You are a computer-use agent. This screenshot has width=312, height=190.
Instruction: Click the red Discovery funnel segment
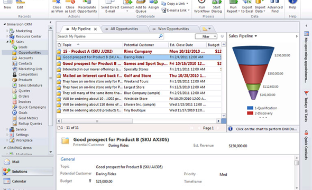click(253, 74)
